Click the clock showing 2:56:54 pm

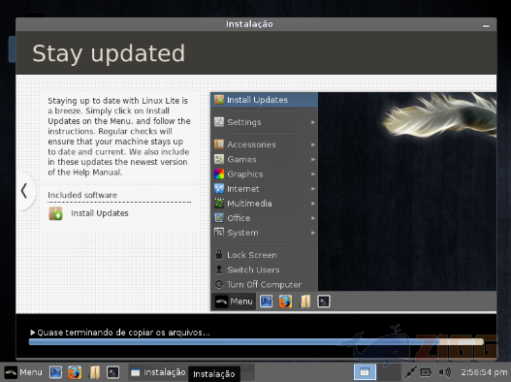pyautogui.click(x=484, y=372)
